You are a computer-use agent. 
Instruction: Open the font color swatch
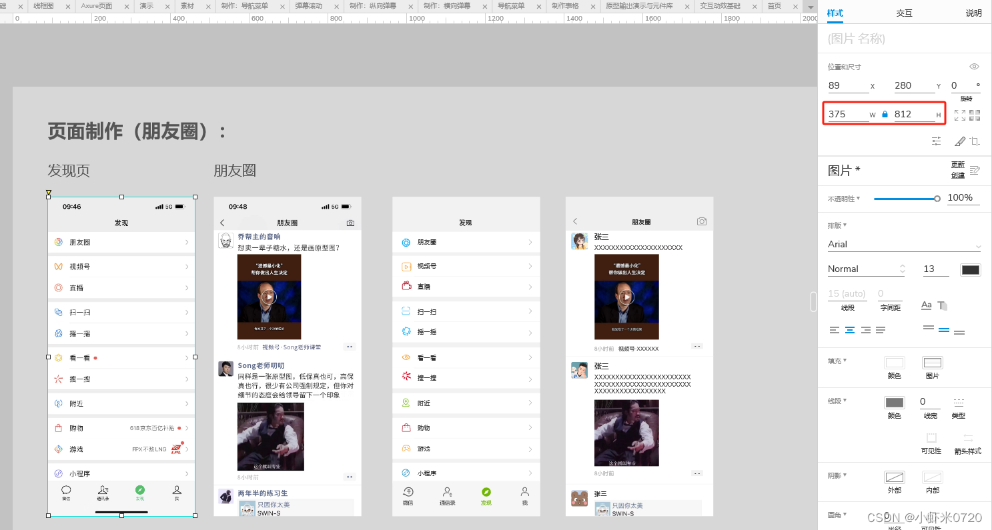coord(971,269)
